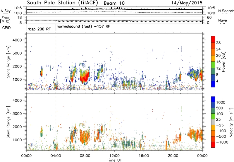This screenshot has width=234, height=162.
Task: Select the 'Time UT' axis title
Action: point(114,160)
